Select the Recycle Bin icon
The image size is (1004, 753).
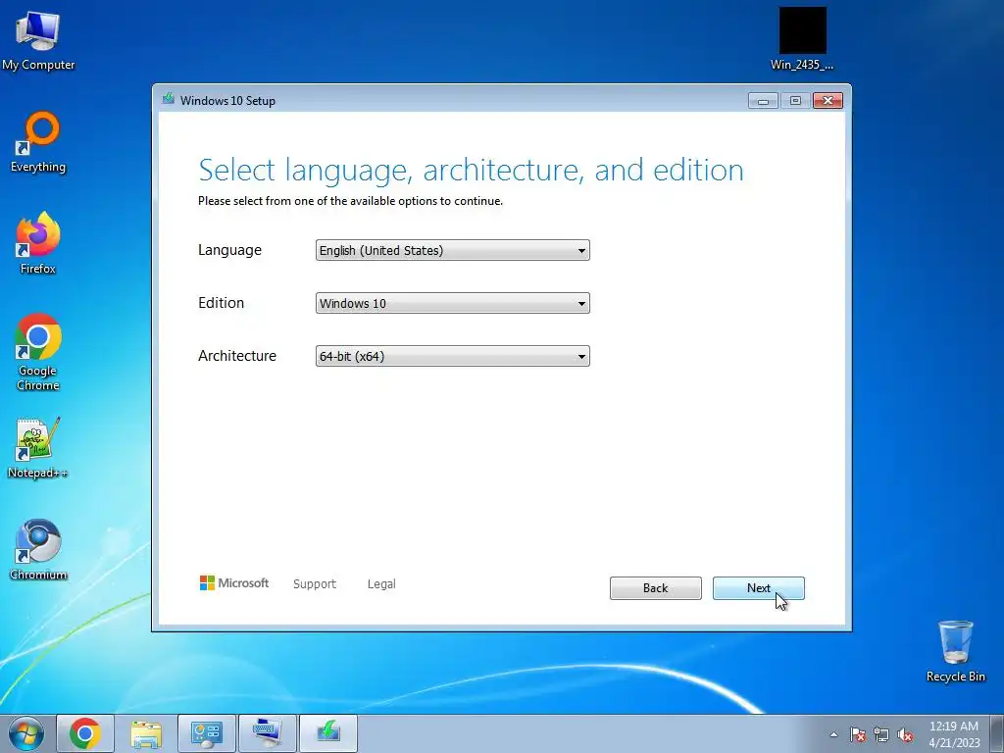[x=955, y=651]
